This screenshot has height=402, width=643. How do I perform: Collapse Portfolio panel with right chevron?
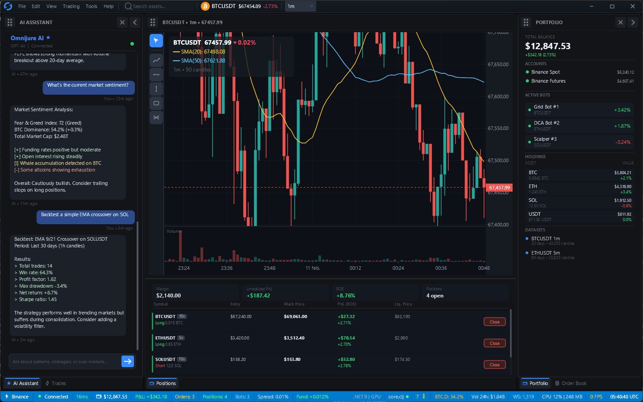(633, 22)
